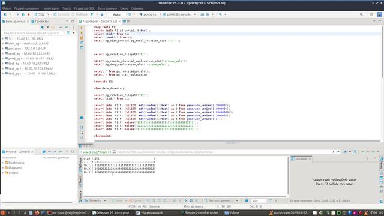This screenshot has width=384, height=216.
Task: Switch to Videos taskbar window
Action: tap(232, 213)
